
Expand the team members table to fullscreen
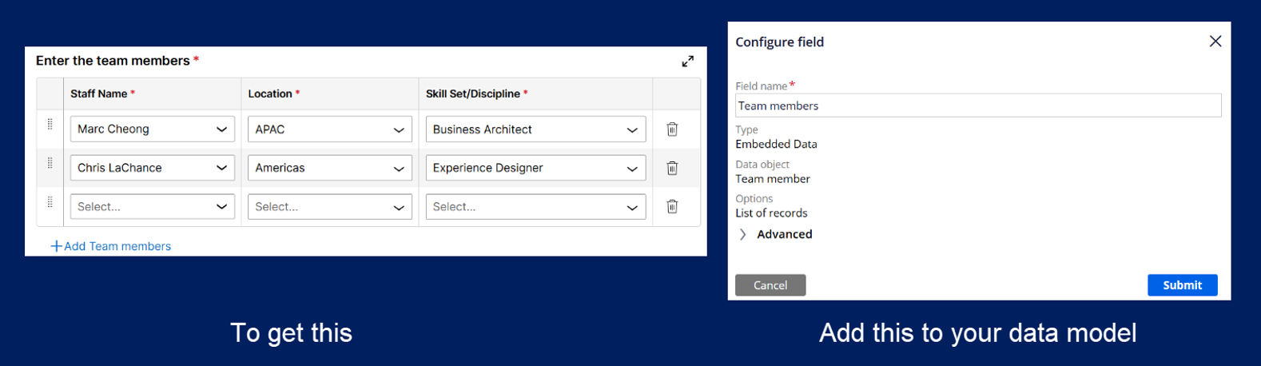click(687, 62)
